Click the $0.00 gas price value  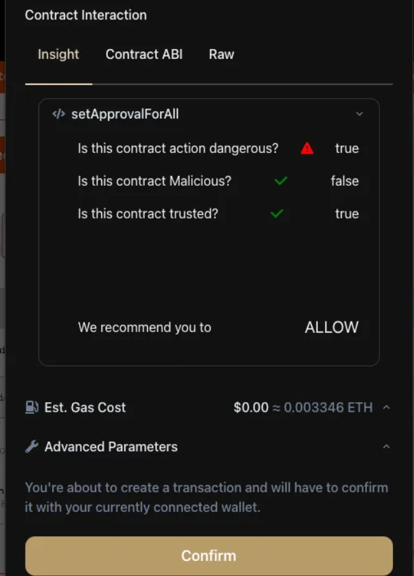(251, 407)
